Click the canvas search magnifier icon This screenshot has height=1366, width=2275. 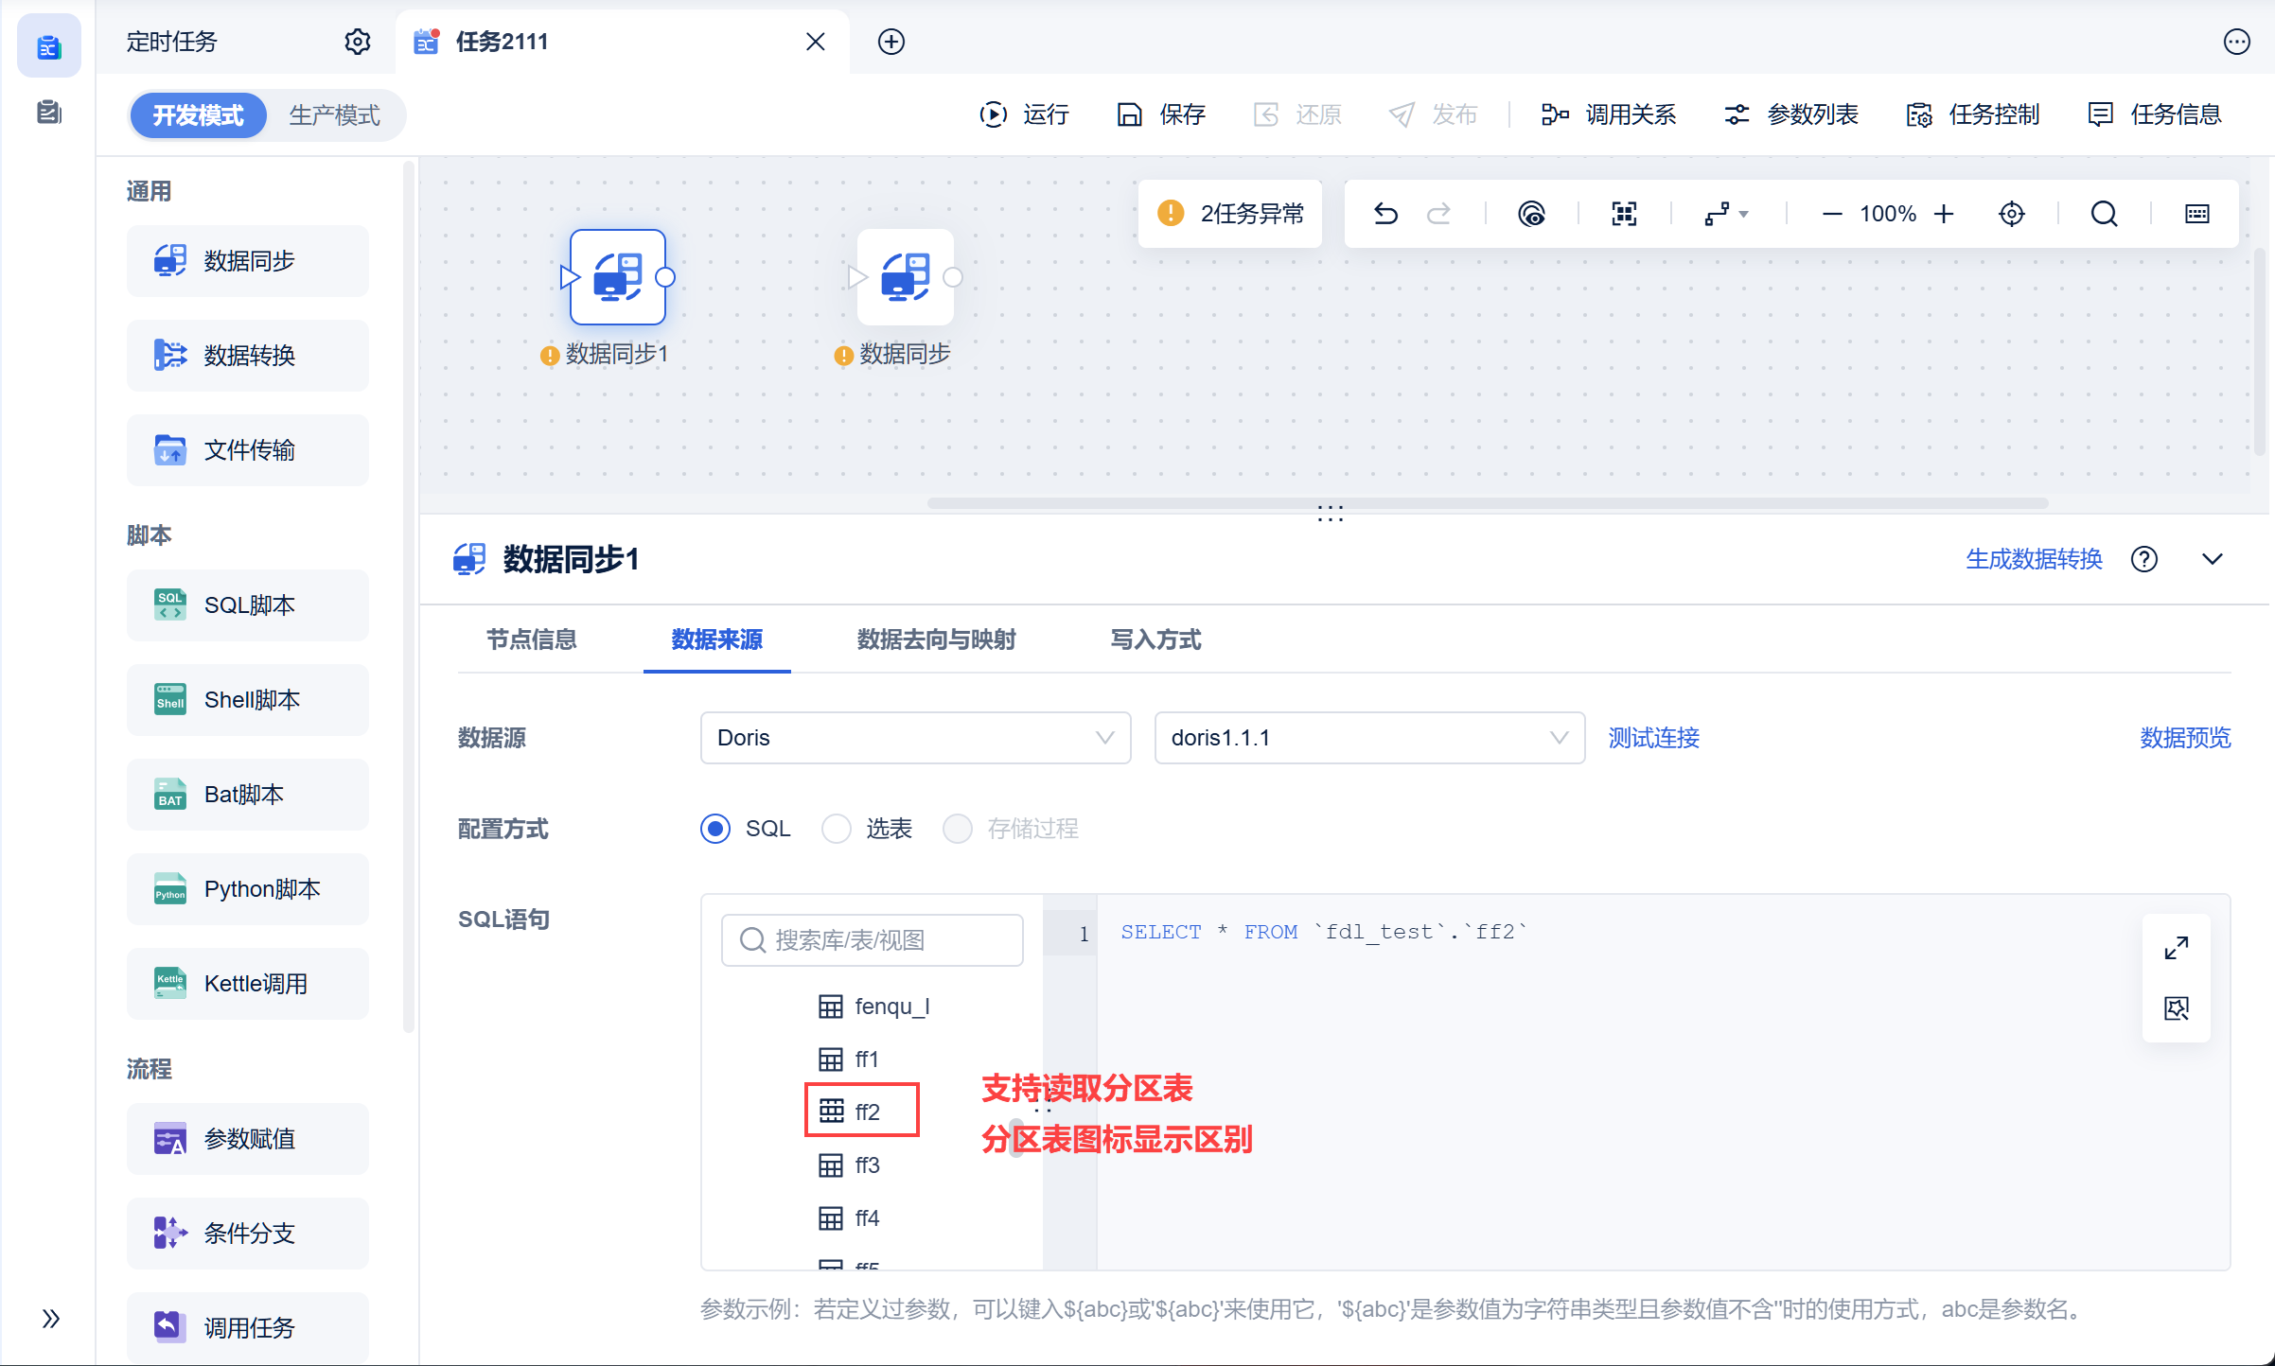coord(2104,214)
